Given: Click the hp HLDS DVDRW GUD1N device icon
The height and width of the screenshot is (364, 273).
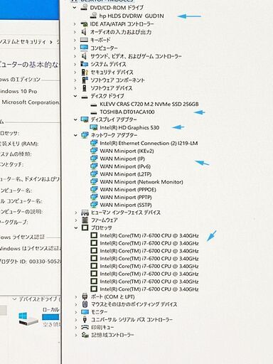Looking at the screenshot, I should [x=94, y=16].
